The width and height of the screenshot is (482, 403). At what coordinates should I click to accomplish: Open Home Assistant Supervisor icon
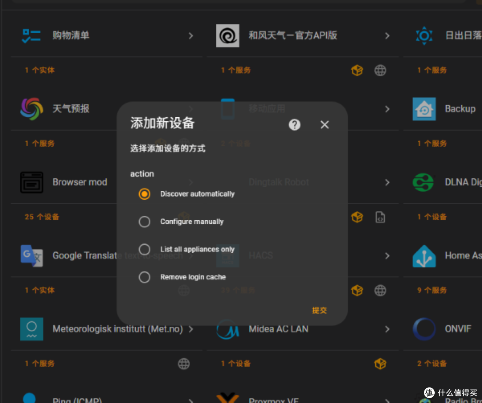tap(424, 256)
